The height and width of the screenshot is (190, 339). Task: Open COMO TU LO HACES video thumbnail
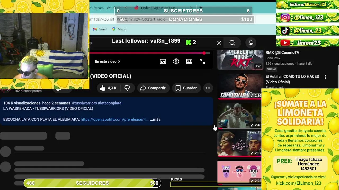point(240,86)
